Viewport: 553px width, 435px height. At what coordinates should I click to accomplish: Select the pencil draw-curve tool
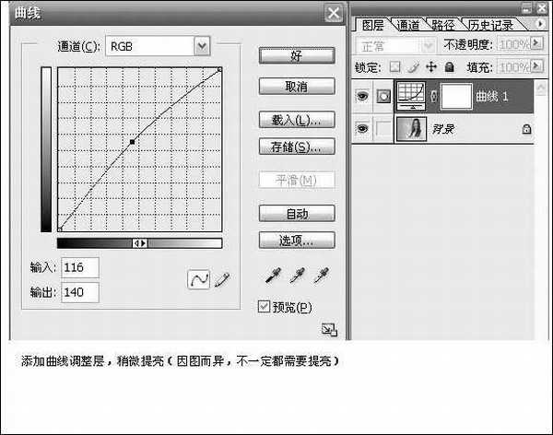point(221,279)
